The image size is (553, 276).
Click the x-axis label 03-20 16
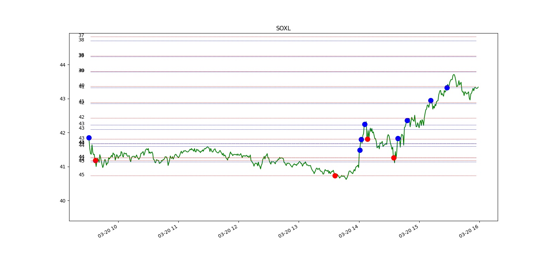pyautogui.click(x=469, y=231)
